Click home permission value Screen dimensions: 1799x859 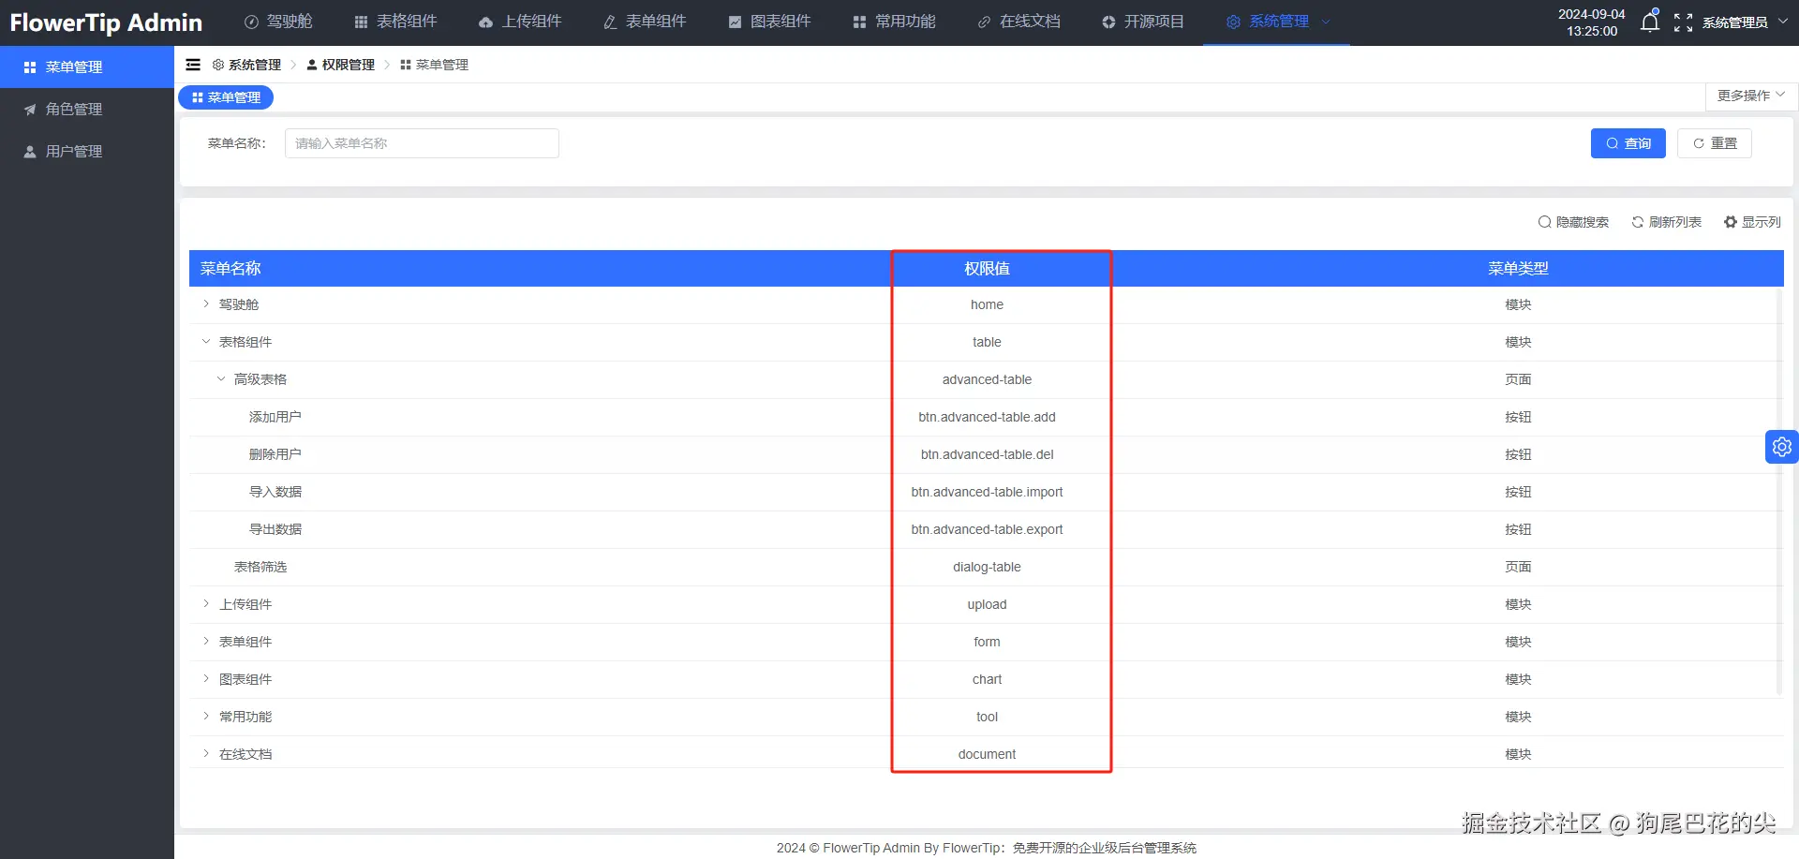(987, 304)
